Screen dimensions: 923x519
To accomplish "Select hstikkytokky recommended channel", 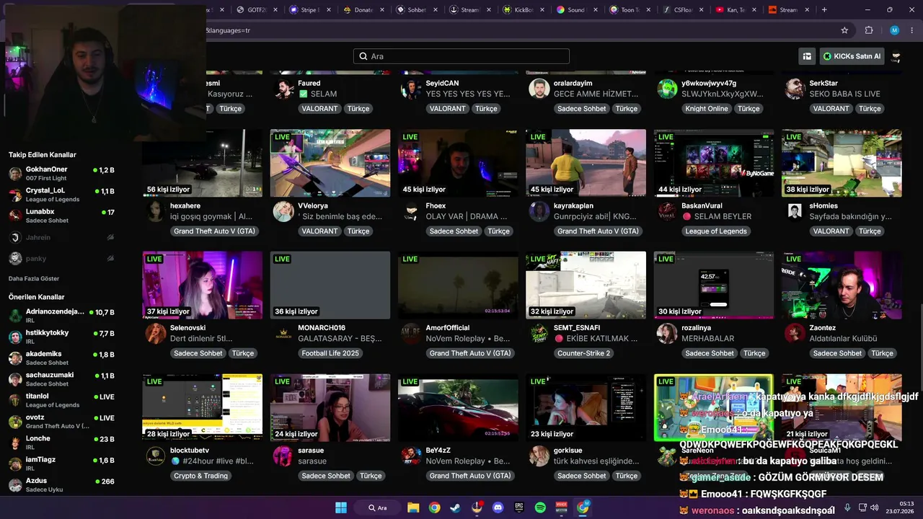I will [61, 337].
